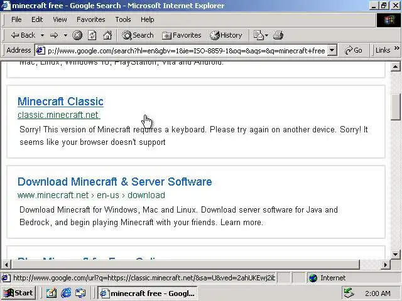Image resolution: width=402 pixels, height=301 pixels.
Task: Open the Forward history dropdown arrow
Action: click(x=65, y=35)
